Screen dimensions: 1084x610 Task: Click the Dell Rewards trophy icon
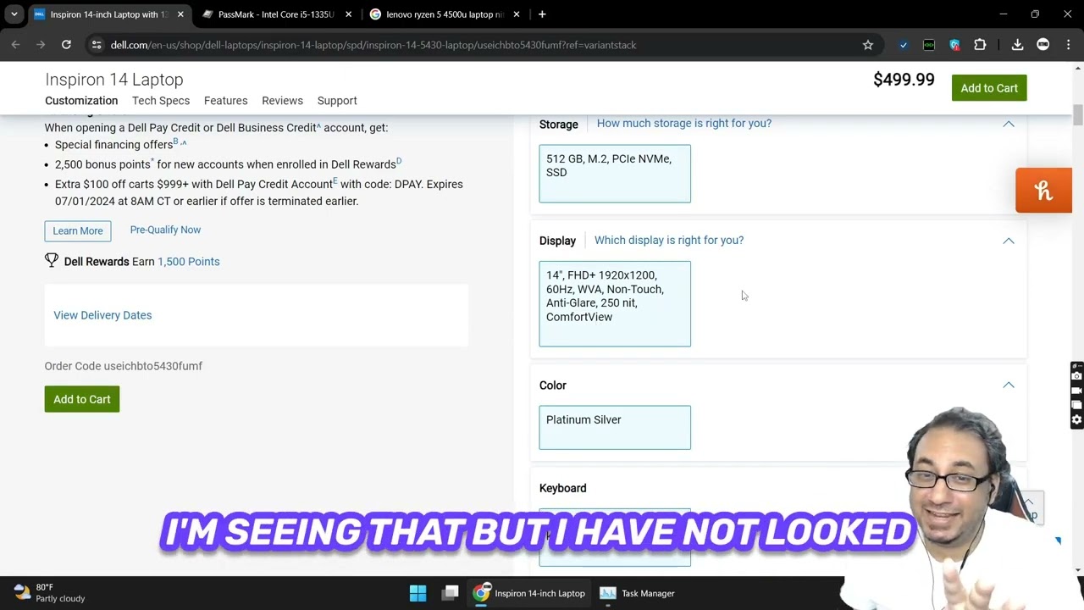(x=52, y=261)
